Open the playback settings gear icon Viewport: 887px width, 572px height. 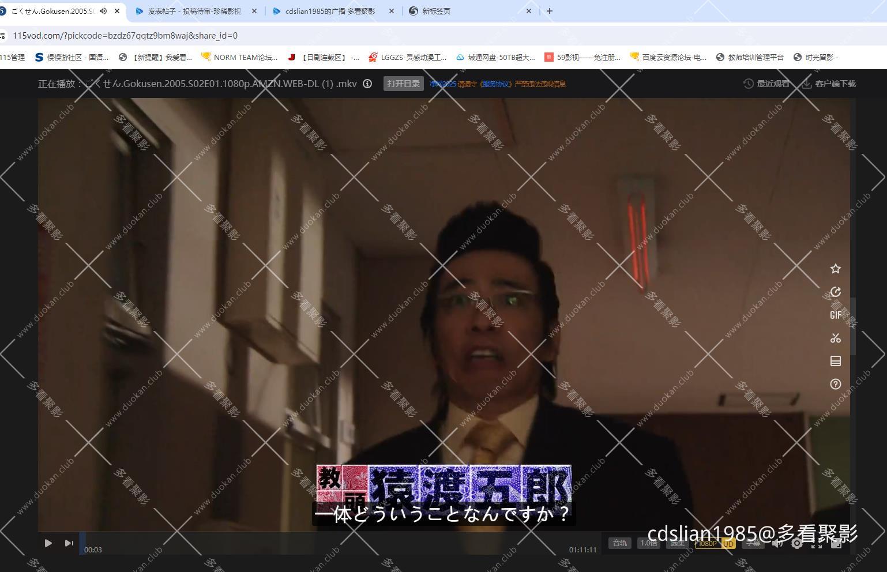coord(797,543)
